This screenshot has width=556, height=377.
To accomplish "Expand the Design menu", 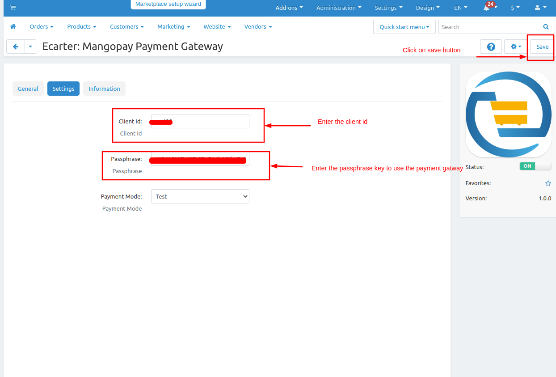I will click(x=428, y=8).
